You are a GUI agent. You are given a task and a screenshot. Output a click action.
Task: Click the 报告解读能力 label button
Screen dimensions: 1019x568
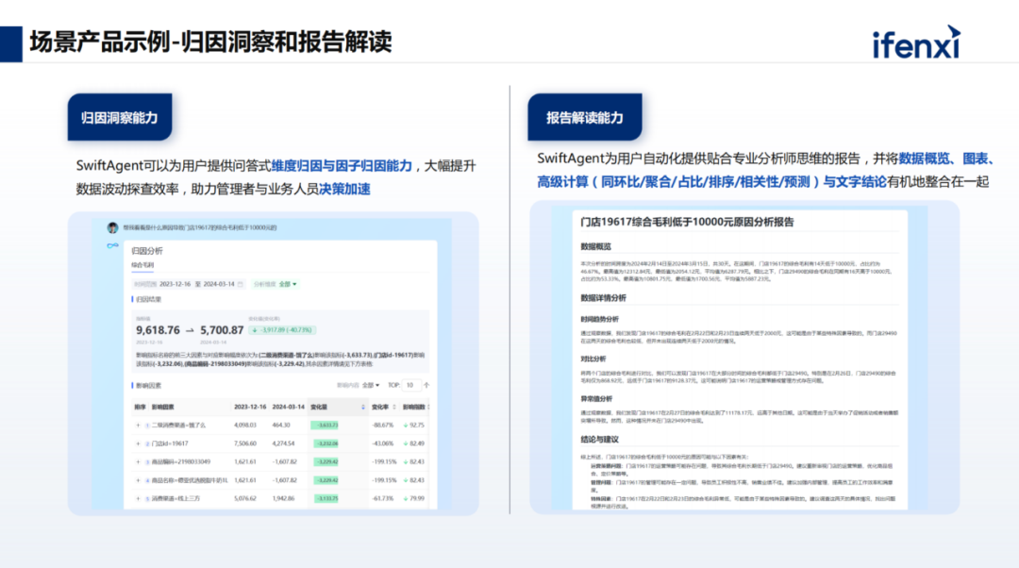[x=585, y=117]
